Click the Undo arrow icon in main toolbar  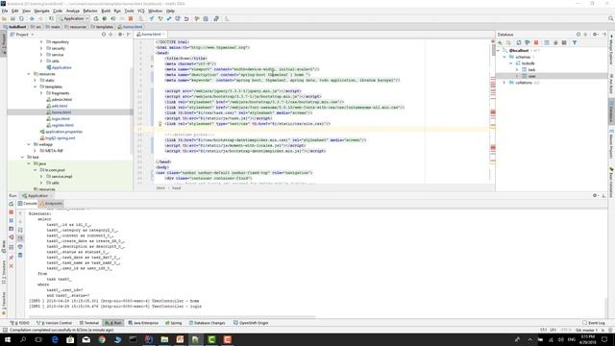pos(186,19)
